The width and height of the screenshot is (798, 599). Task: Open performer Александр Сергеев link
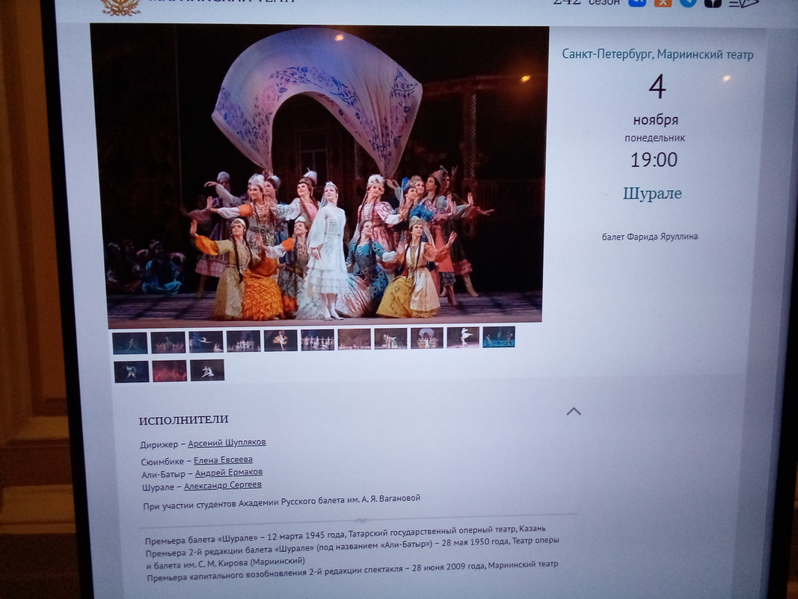[x=222, y=485]
